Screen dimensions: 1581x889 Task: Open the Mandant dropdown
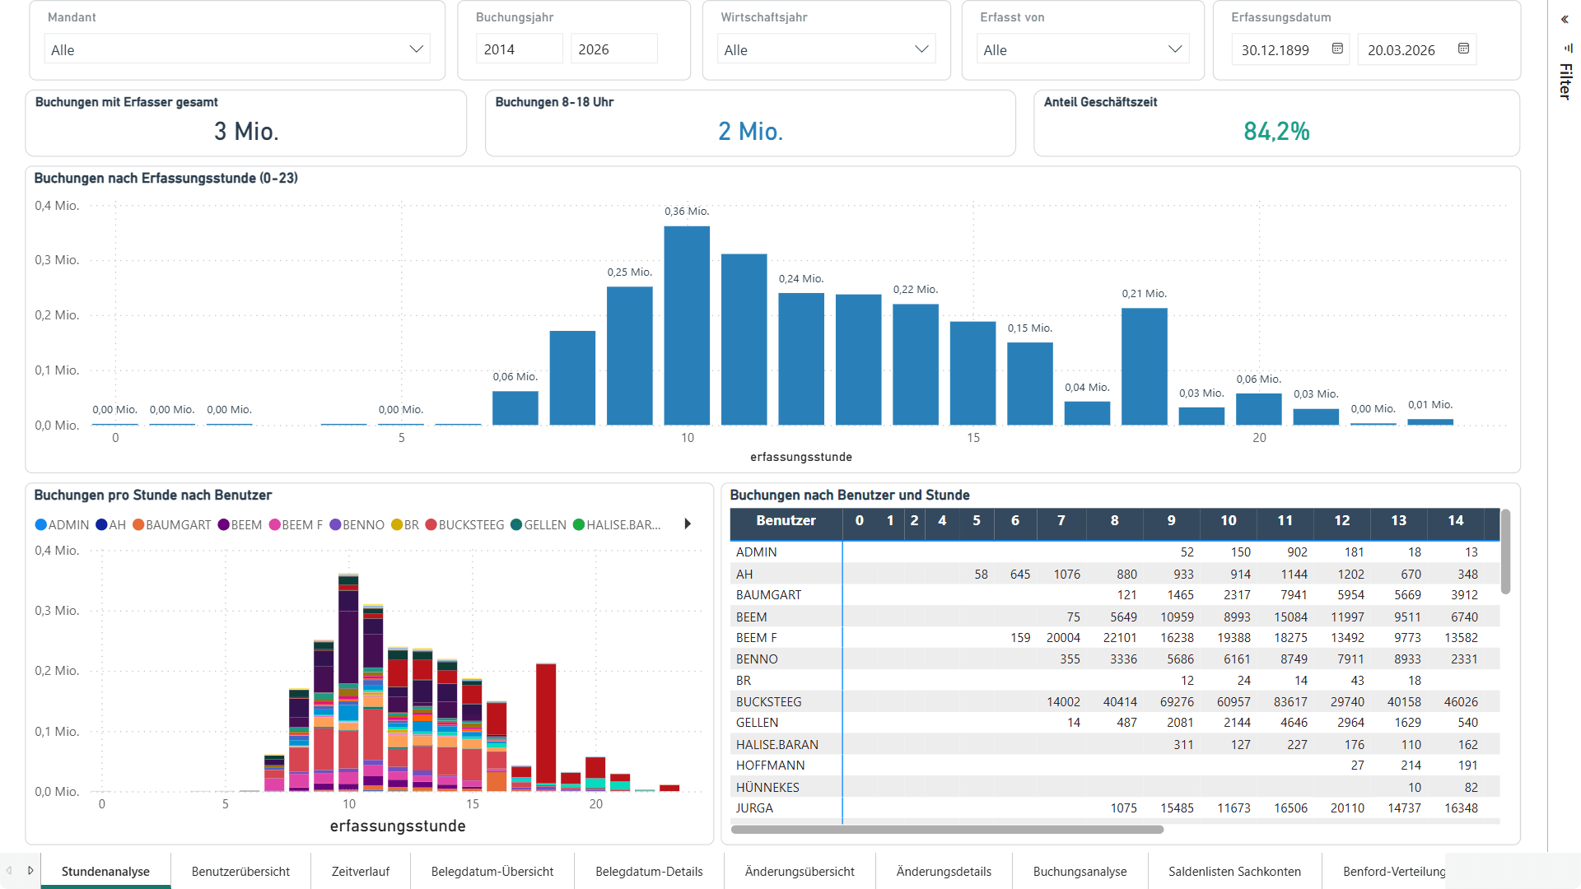pyautogui.click(x=237, y=49)
